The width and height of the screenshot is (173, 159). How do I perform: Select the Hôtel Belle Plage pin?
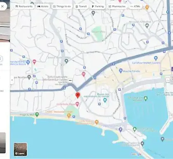(77, 104)
